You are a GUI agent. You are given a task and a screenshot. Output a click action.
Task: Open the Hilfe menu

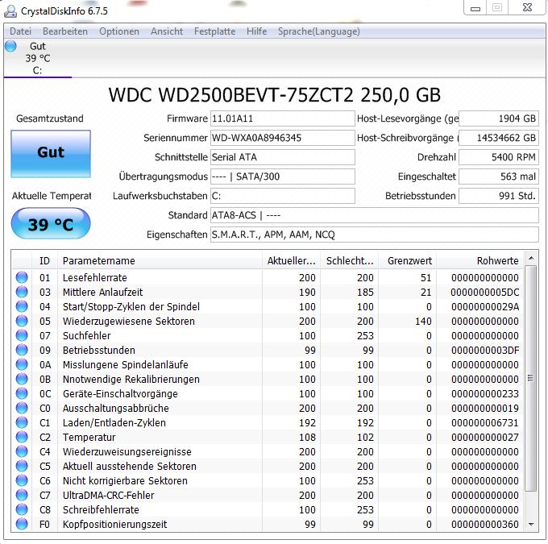coord(256,31)
